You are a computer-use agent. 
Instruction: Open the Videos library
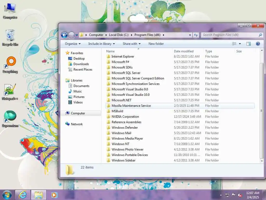click(78, 102)
